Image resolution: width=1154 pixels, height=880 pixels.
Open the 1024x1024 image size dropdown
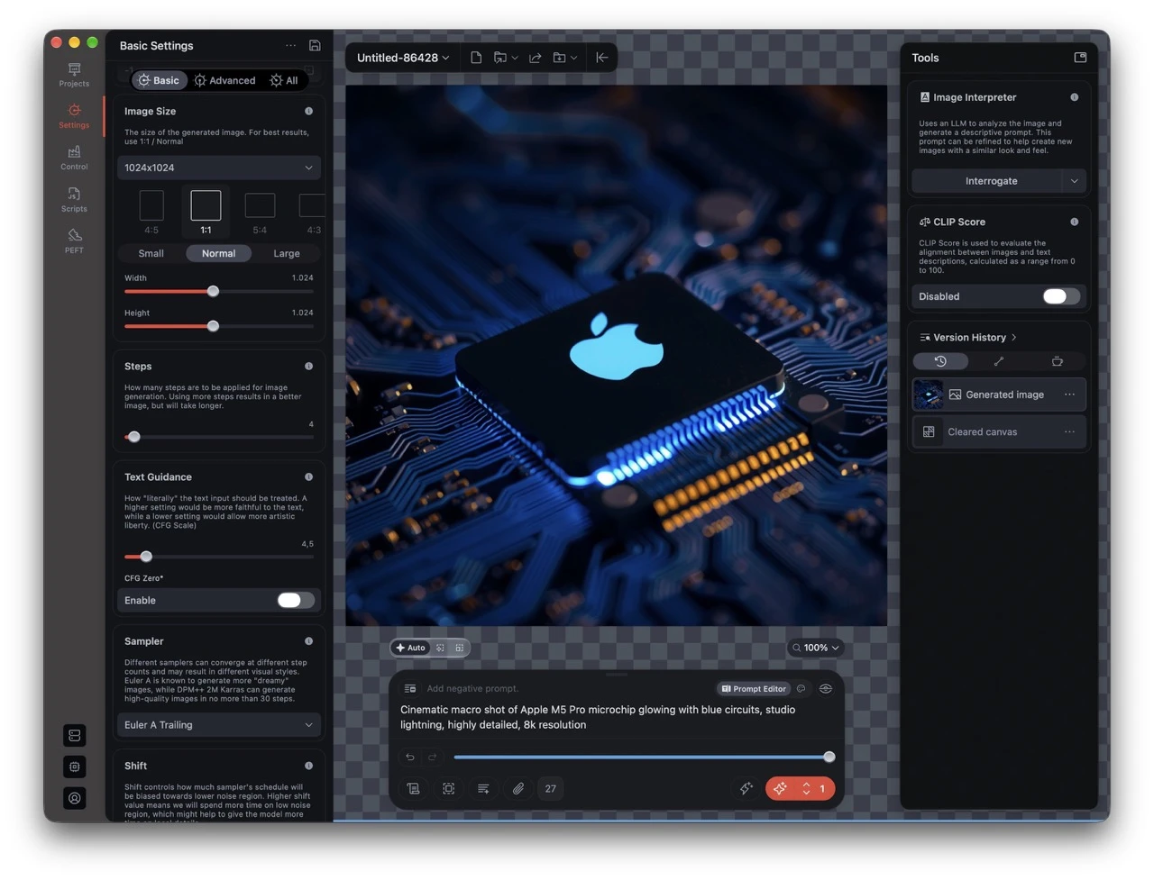(x=219, y=168)
